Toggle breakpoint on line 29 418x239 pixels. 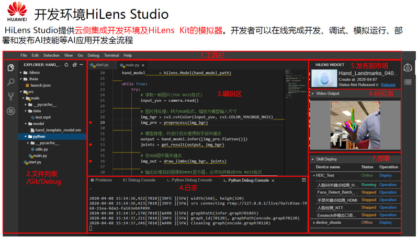coord(91,123)
